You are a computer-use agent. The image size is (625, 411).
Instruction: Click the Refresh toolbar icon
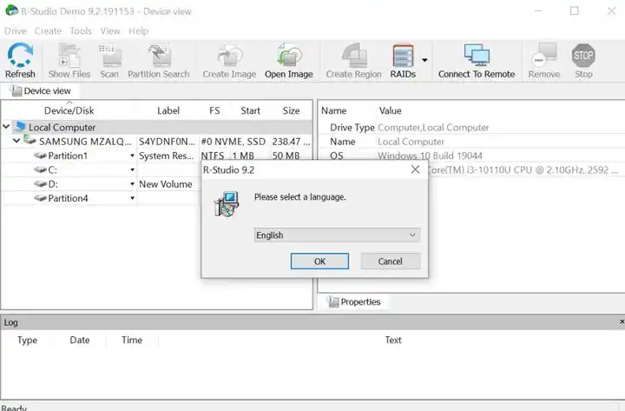(x=20, y=58)
